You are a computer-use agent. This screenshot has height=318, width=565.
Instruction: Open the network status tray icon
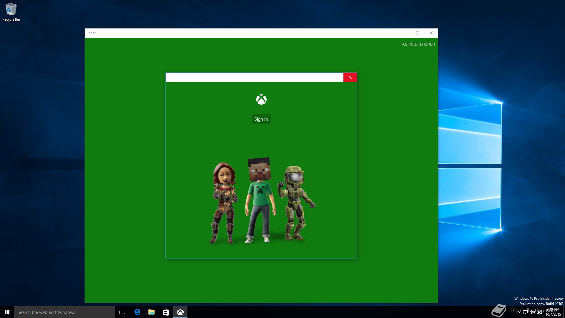point(525,312)
